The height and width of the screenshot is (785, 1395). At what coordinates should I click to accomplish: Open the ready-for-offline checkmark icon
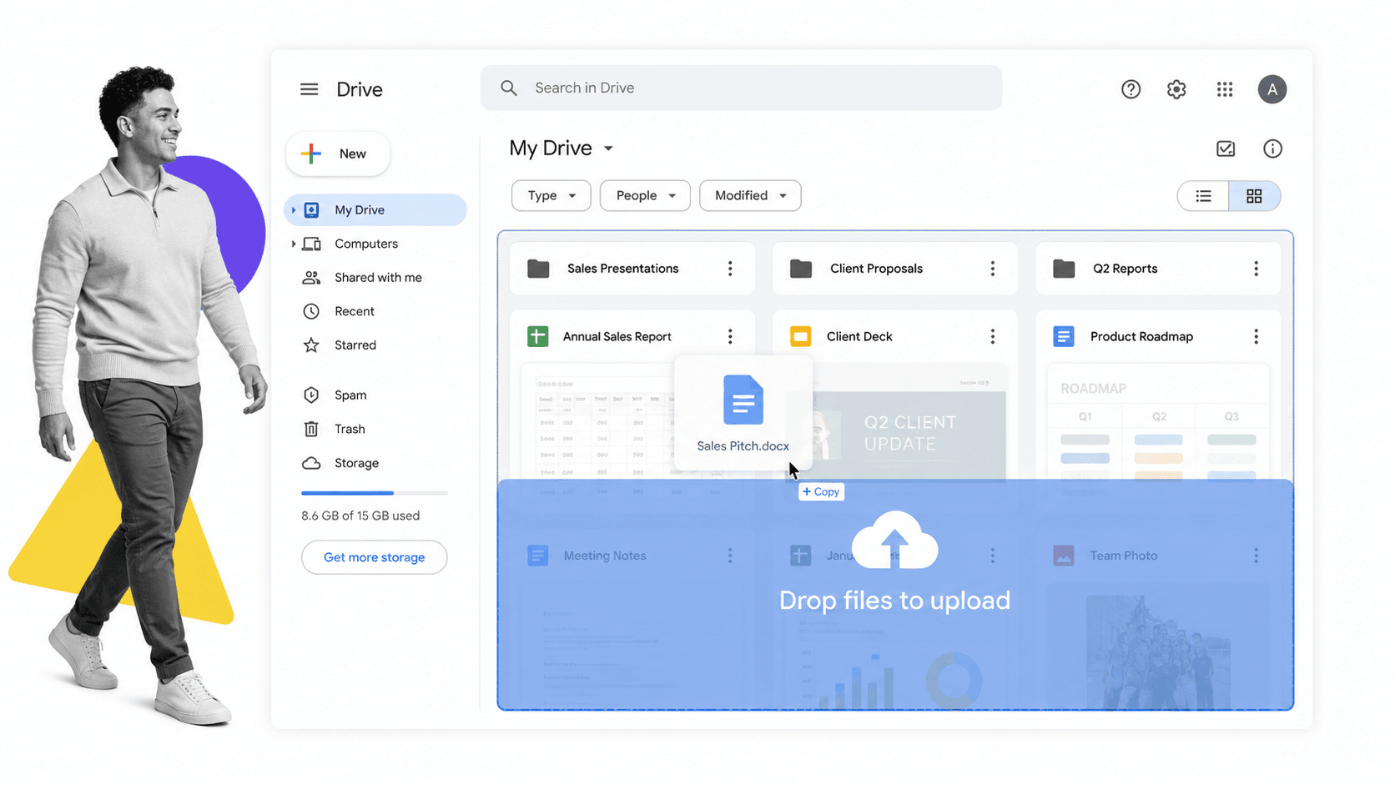click(1226, 148)
